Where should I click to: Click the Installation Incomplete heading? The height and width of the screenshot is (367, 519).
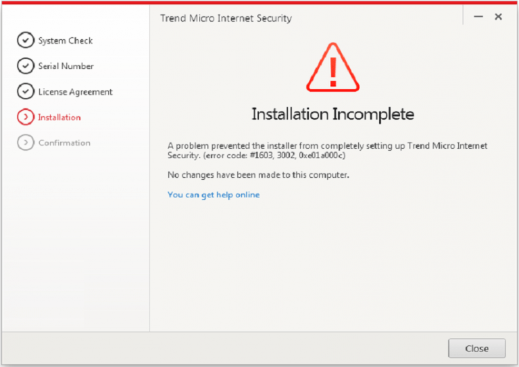332,114
